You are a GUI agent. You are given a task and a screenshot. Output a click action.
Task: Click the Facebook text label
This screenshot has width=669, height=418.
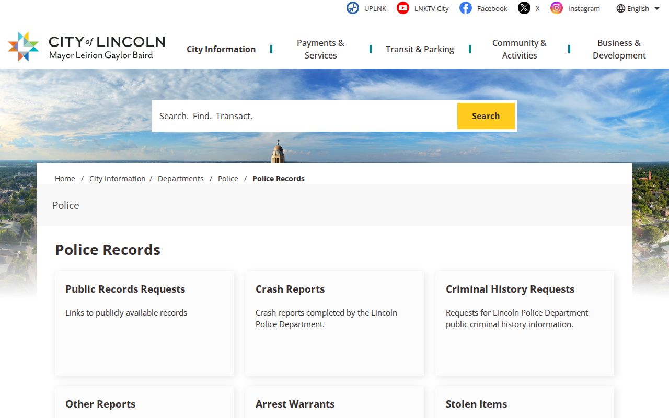(x=492, y=8)
